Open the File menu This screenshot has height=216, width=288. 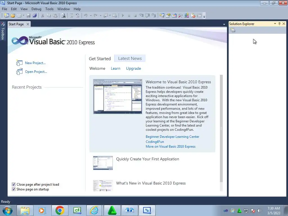click(x=4, y=9)
